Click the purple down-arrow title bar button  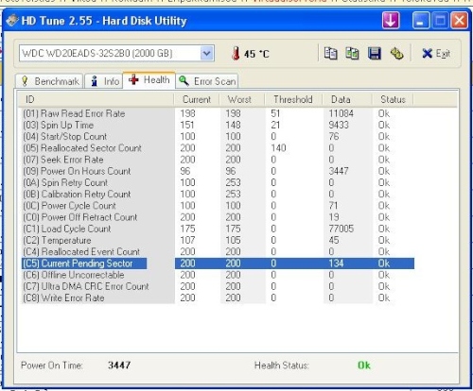(391, 21)
